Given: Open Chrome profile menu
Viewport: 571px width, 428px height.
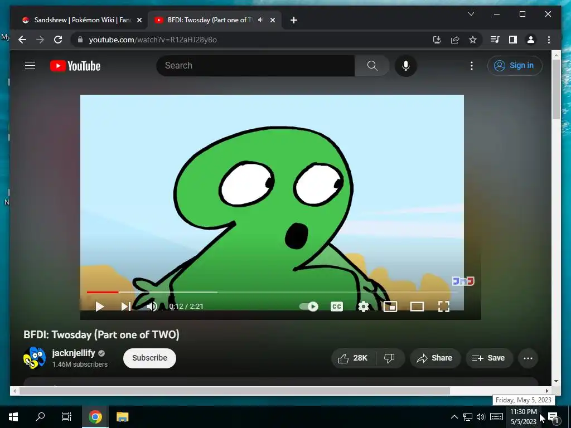Looking at the screenshot, I should (531, 40).
